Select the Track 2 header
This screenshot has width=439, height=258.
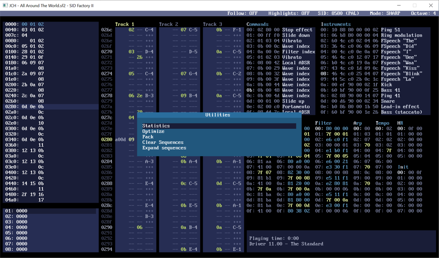pyautogui.click(x=169, y=24)
